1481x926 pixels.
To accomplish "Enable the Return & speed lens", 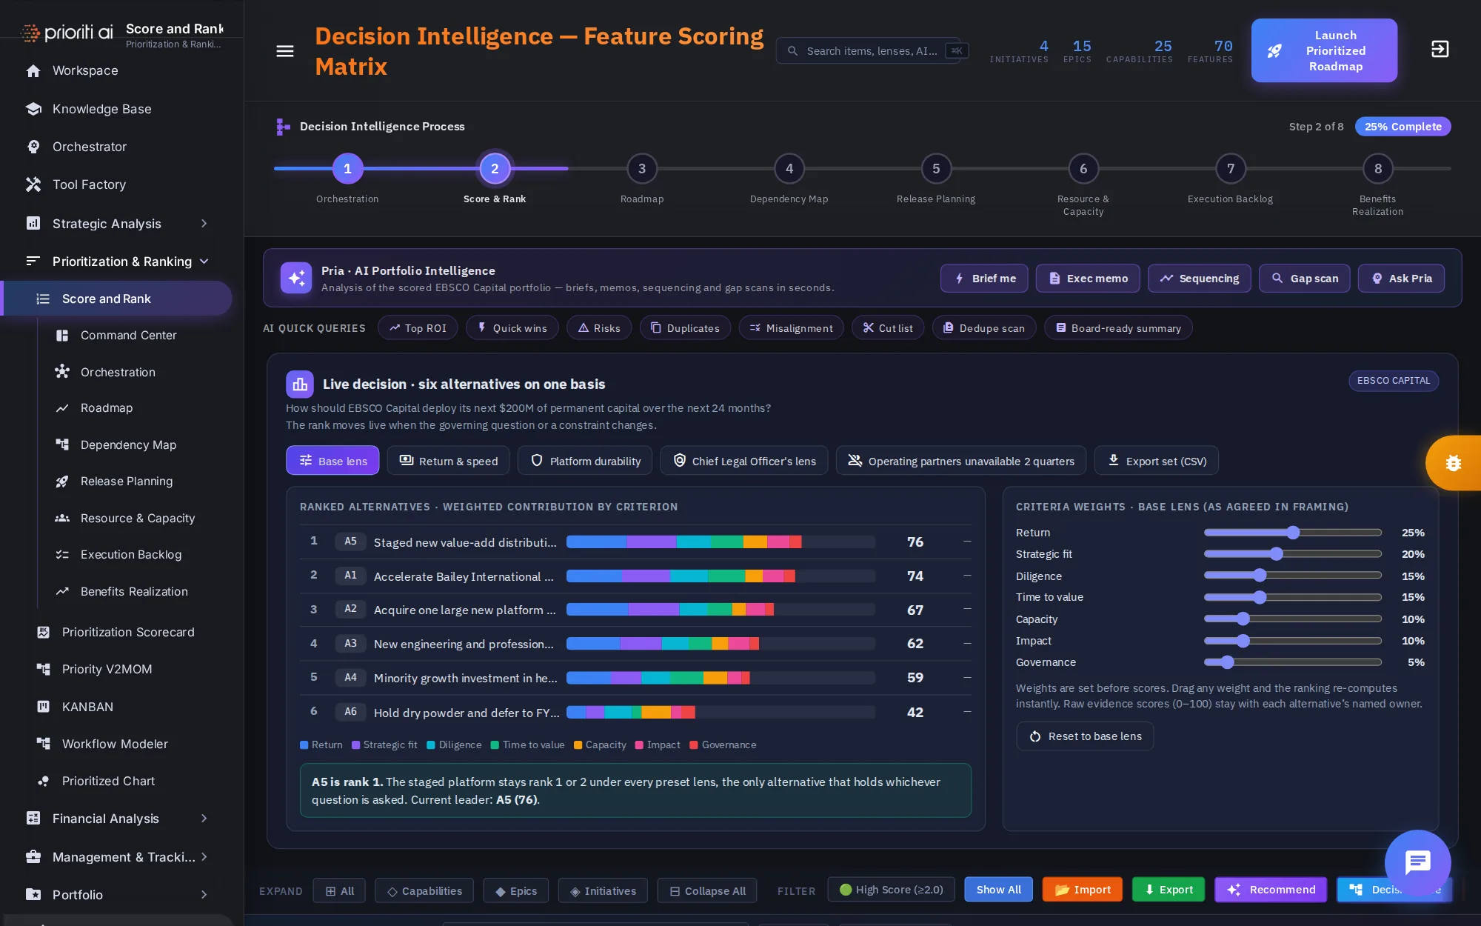I will click(x=449, y=461).
